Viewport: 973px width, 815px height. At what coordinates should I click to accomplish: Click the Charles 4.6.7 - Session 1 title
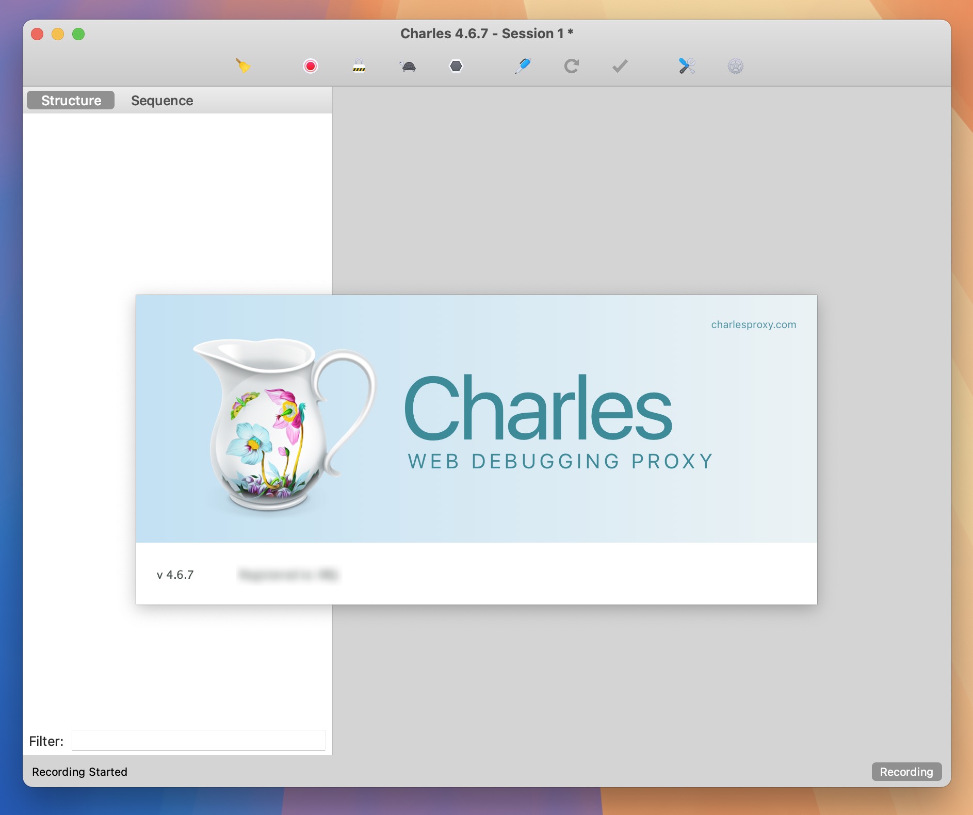[x=486, y=34]
